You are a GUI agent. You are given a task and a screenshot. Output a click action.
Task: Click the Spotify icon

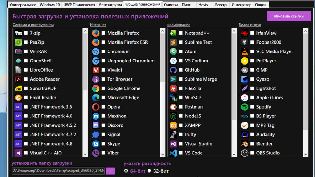(x=245, y=107)
